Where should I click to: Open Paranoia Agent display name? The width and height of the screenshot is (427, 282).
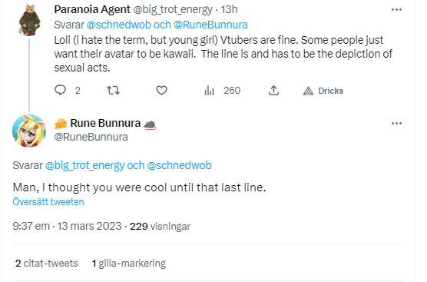(x=92, y=9)
